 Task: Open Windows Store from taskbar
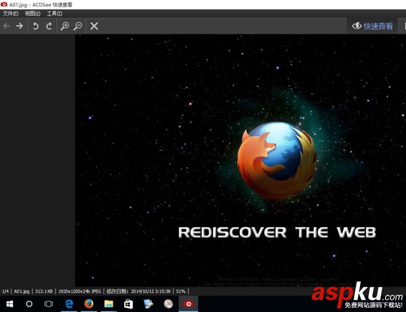[x=129, y=304]
